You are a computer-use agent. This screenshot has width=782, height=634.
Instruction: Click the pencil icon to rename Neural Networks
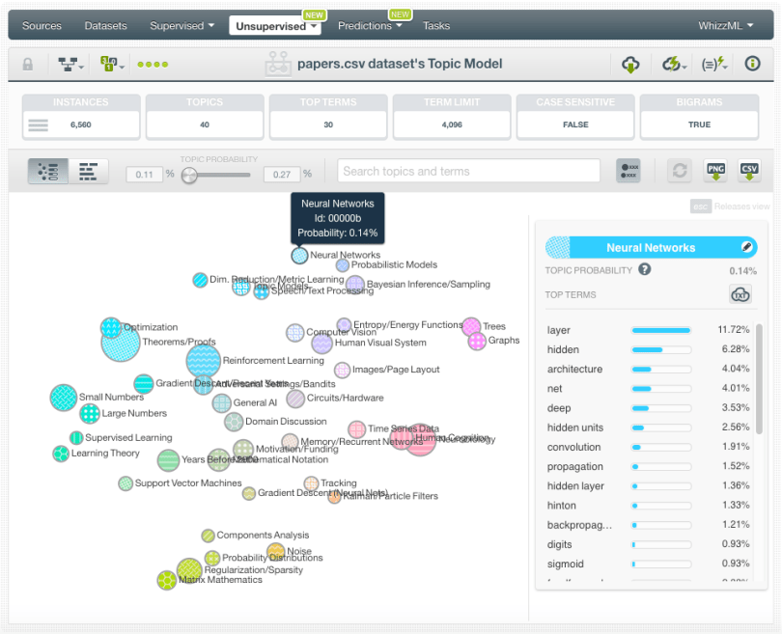[x=748, y=248]
